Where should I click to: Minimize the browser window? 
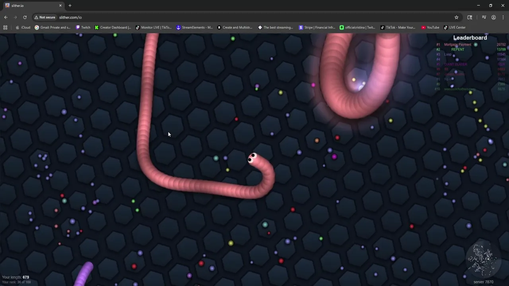click(x=478, y=6)
